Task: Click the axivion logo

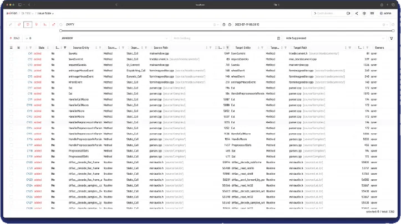Action: [x=11, y=13]
